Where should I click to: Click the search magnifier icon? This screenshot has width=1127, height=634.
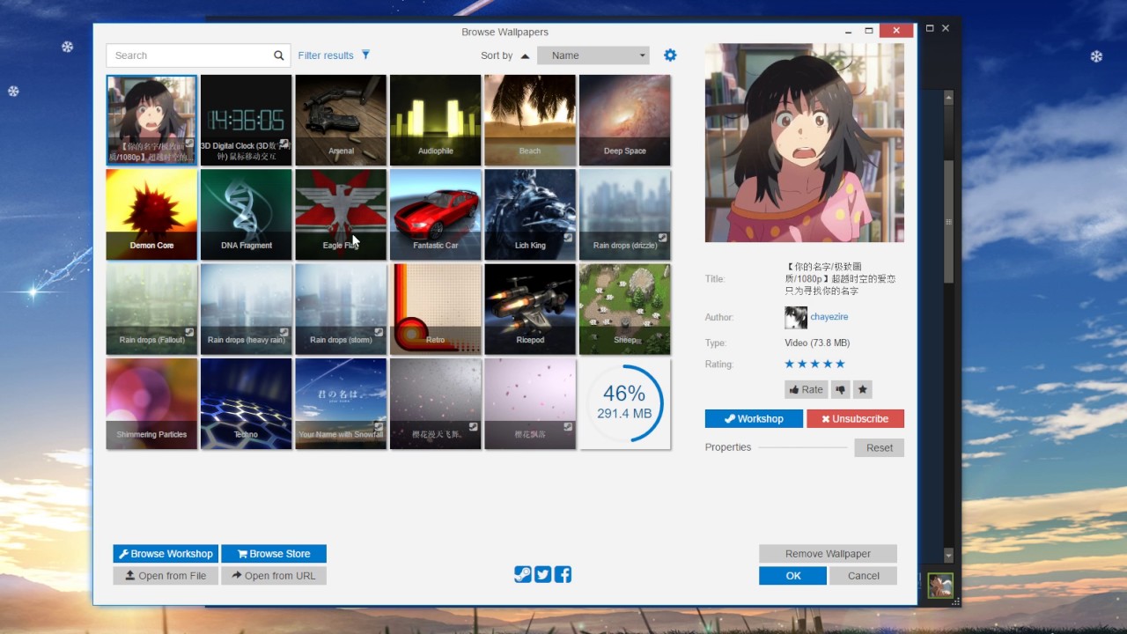[279, 55]
